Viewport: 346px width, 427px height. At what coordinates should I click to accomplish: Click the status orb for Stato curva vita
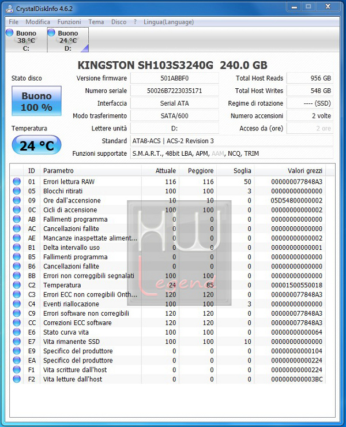(17, 332)
